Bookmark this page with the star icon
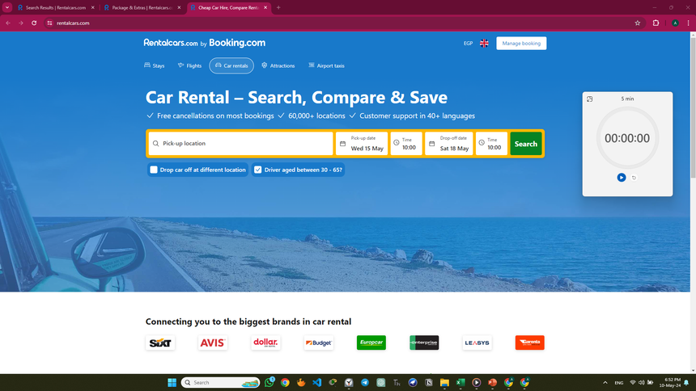Viewport: 696px width, 391px height. tap(638, 23)
